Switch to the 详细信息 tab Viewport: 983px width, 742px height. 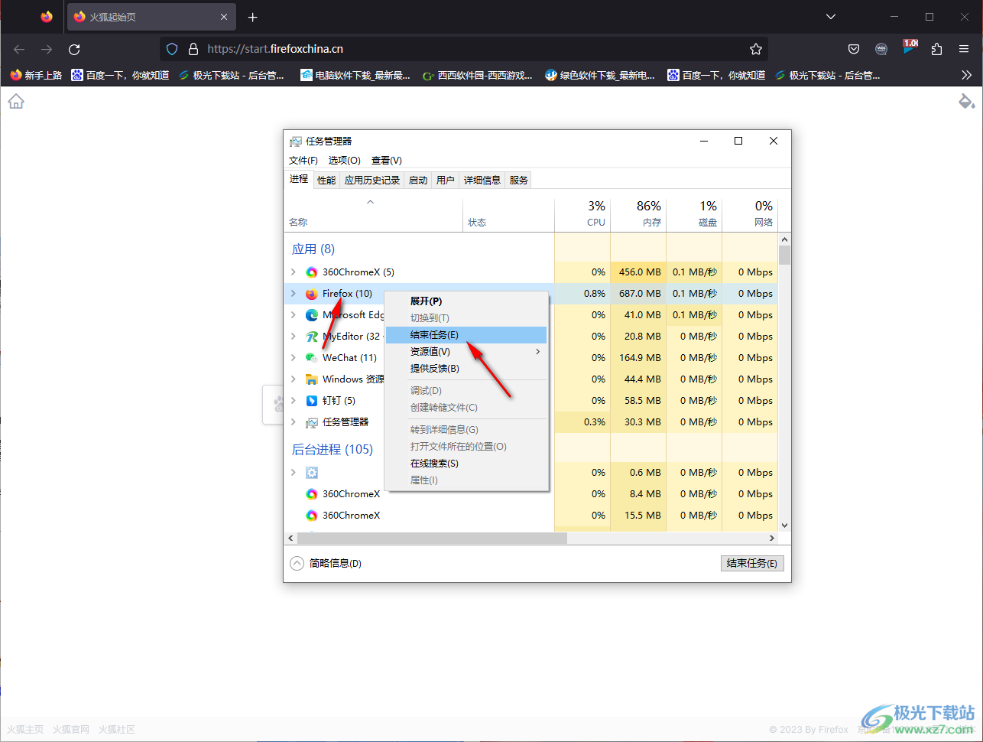point(482,181)
